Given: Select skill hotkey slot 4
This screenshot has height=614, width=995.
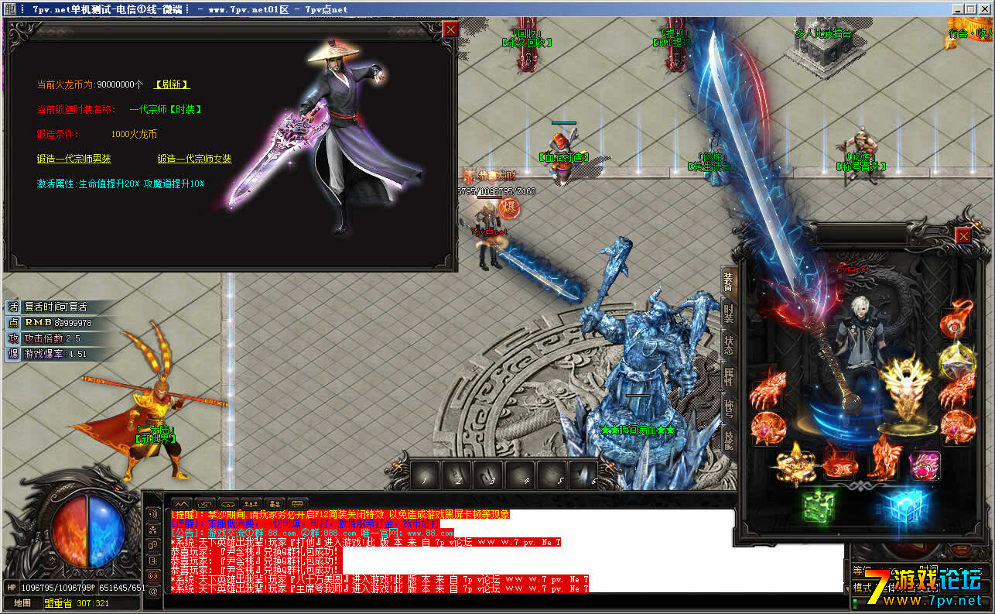Looking at the screenshot, I should pyautogui.click(x=521, y=475).
